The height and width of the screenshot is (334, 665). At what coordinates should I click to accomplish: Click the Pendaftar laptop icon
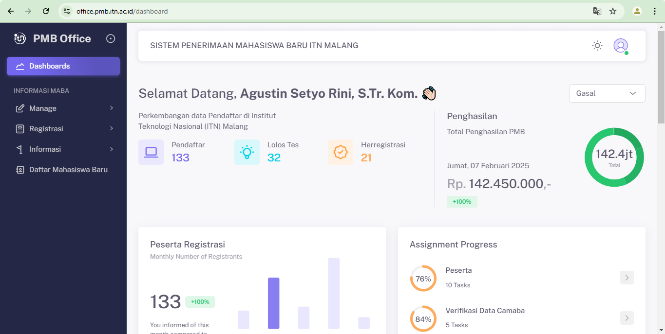[x=151, y=152]
